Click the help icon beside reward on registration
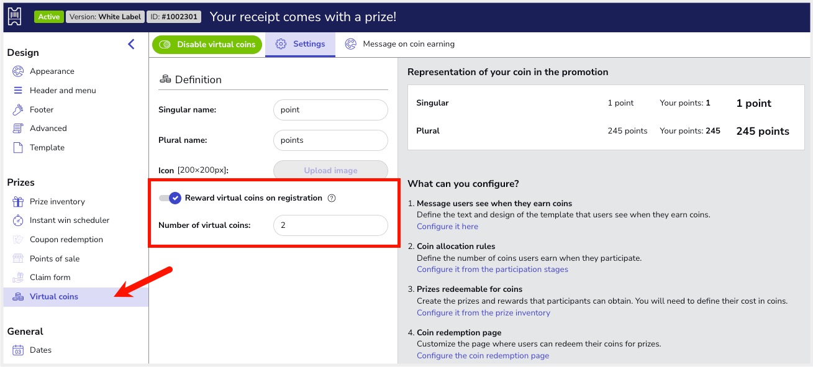The width and height of the screenshot is (813, 367). coord(332,198)
